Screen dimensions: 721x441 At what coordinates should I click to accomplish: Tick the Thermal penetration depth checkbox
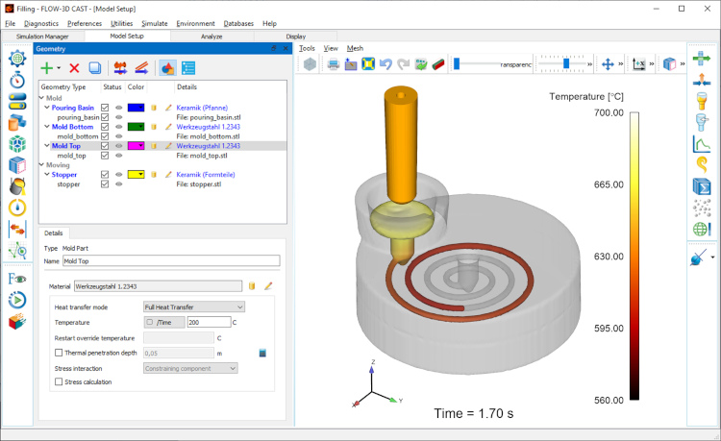coord(60,354)
